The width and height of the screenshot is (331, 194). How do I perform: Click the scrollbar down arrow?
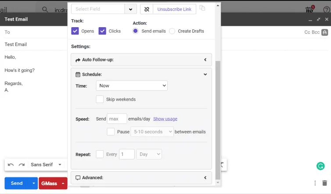[x=218, y=183]
